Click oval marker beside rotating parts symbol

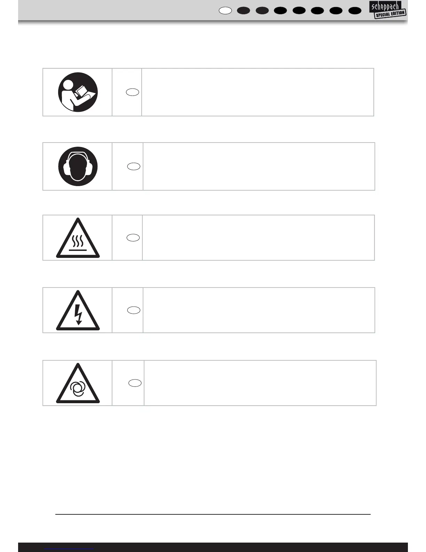[135, 383]
